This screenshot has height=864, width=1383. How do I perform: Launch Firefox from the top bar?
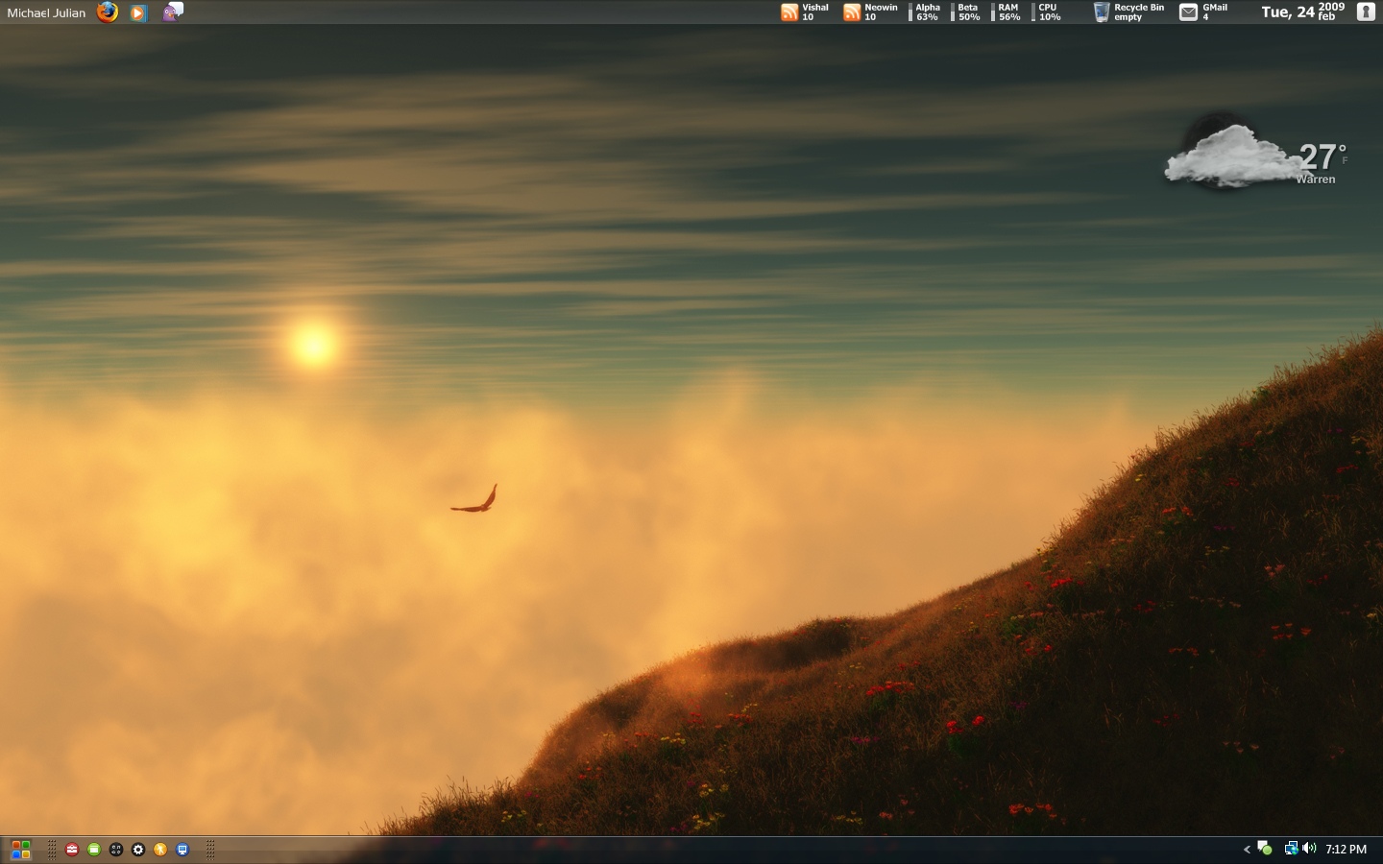[108, 12]
